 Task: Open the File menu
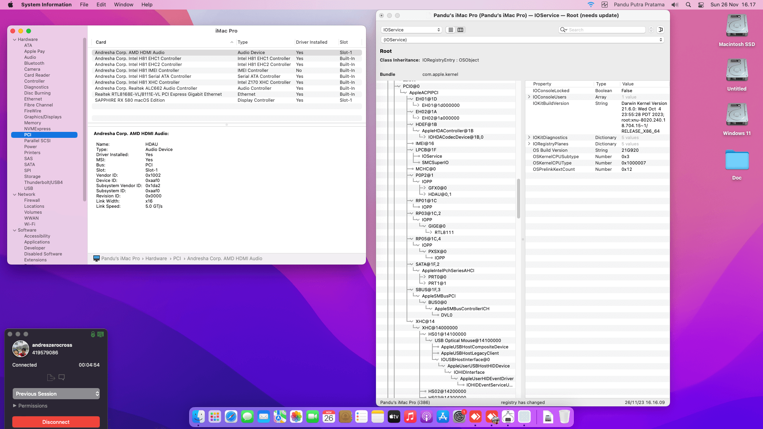(84, 5)
